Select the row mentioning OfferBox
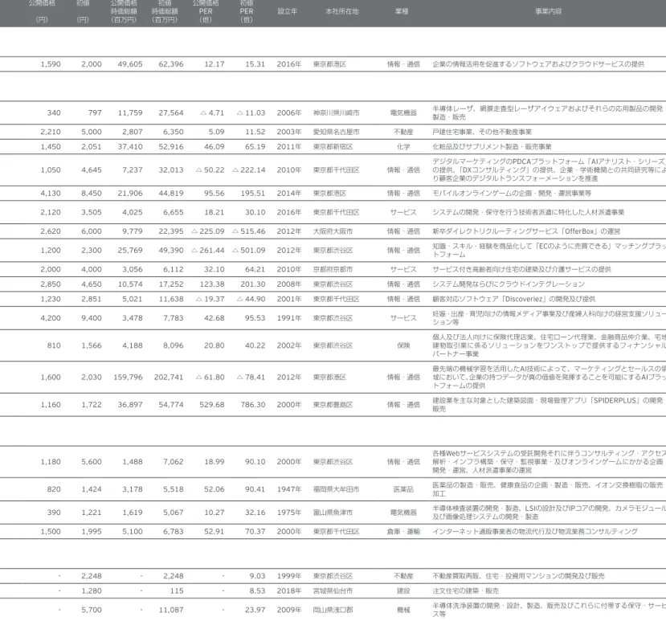Viewport: 666px width, 621px height. click(333, 231)
